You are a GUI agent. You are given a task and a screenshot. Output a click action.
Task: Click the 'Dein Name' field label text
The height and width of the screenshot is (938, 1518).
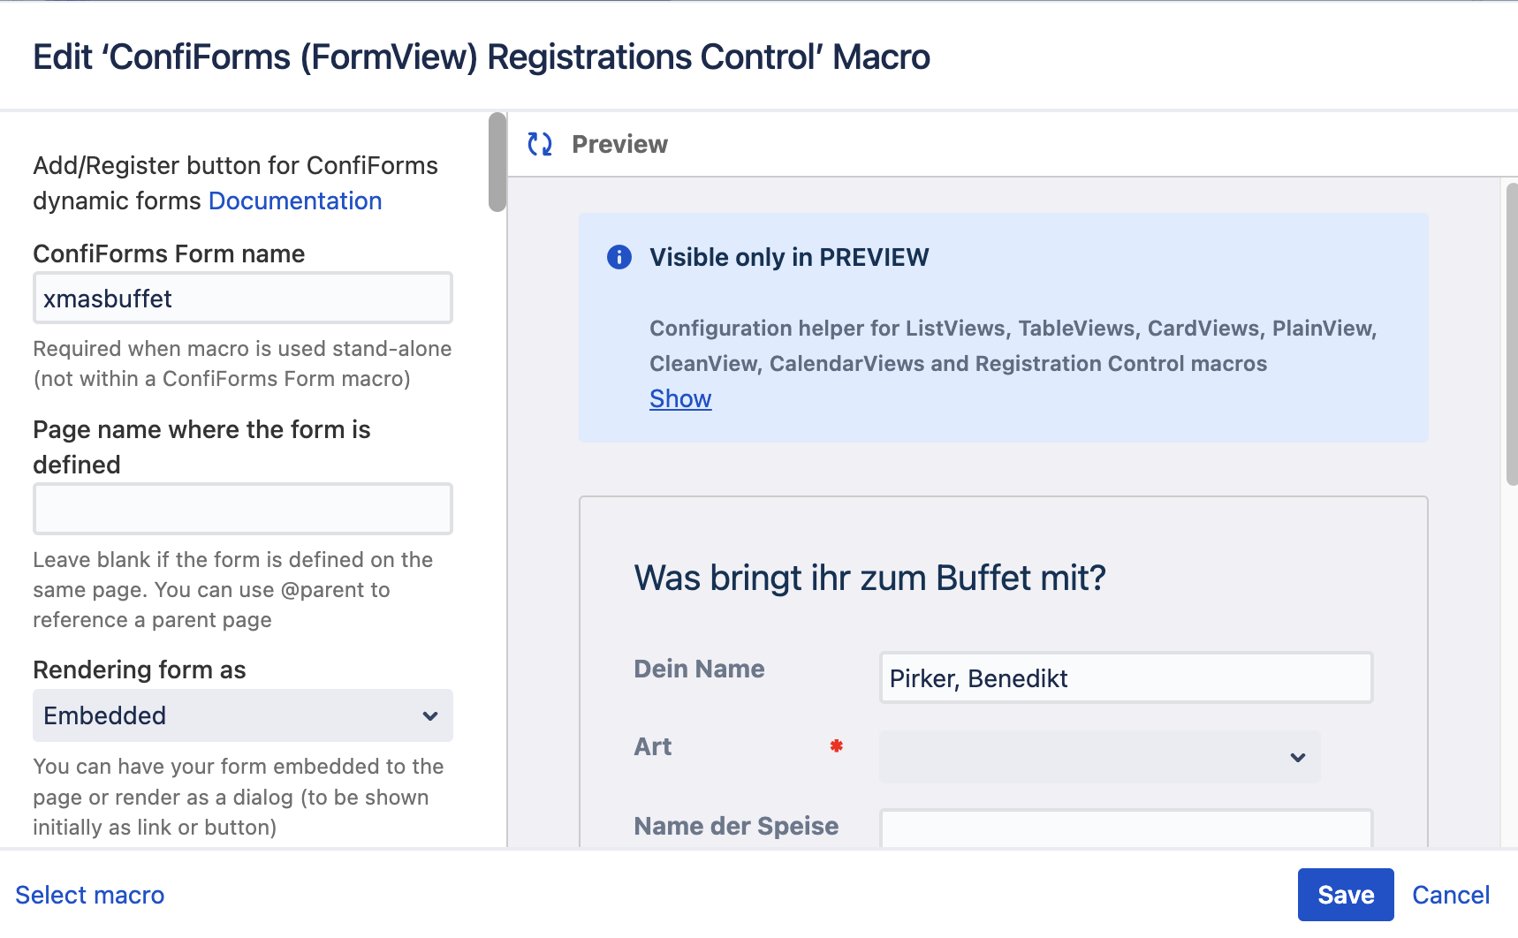click(x=699, y=669)
